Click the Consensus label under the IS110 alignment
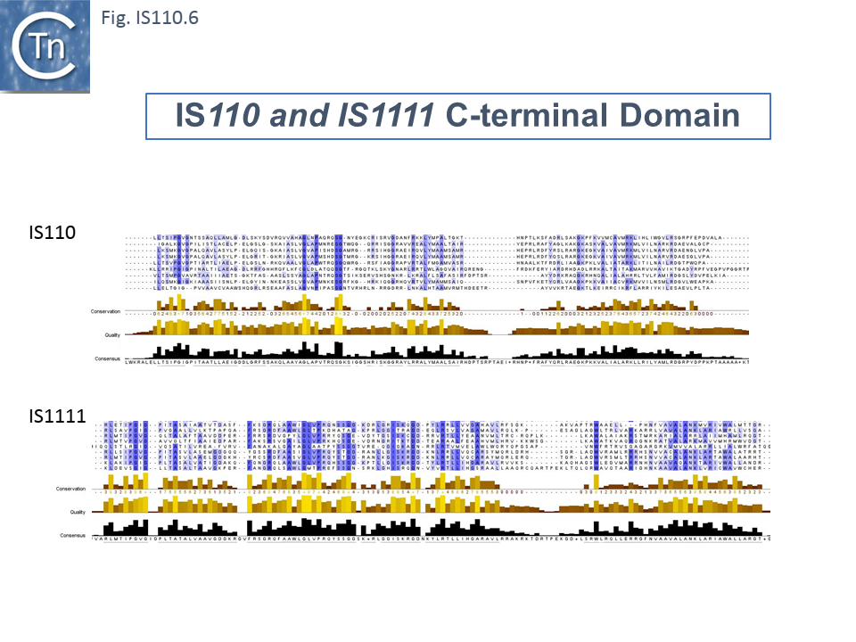This screenshot has width=856, height=642. 108,358
